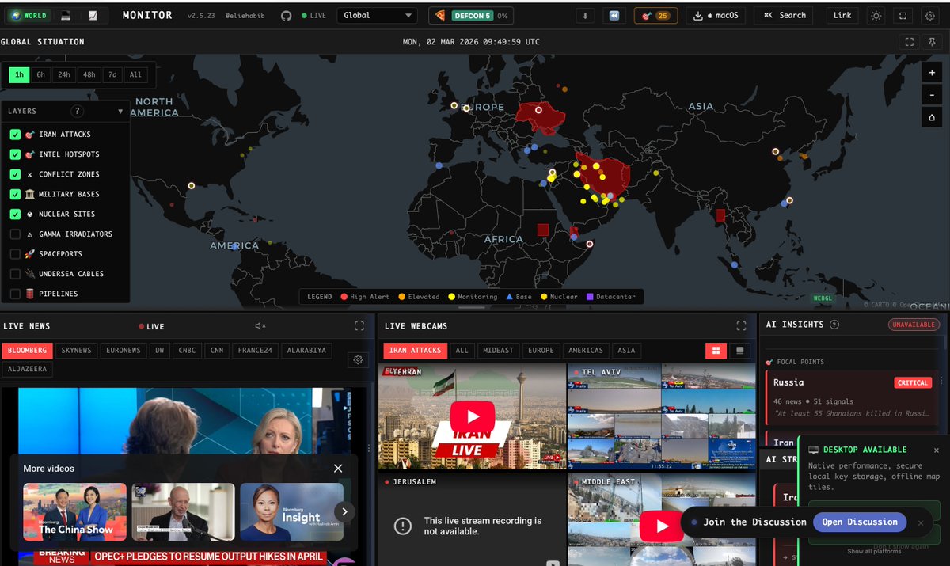This screenshot has height=566, width=950.
Task: Switch to the tech laptop variant icon
Action: [66, 15]
